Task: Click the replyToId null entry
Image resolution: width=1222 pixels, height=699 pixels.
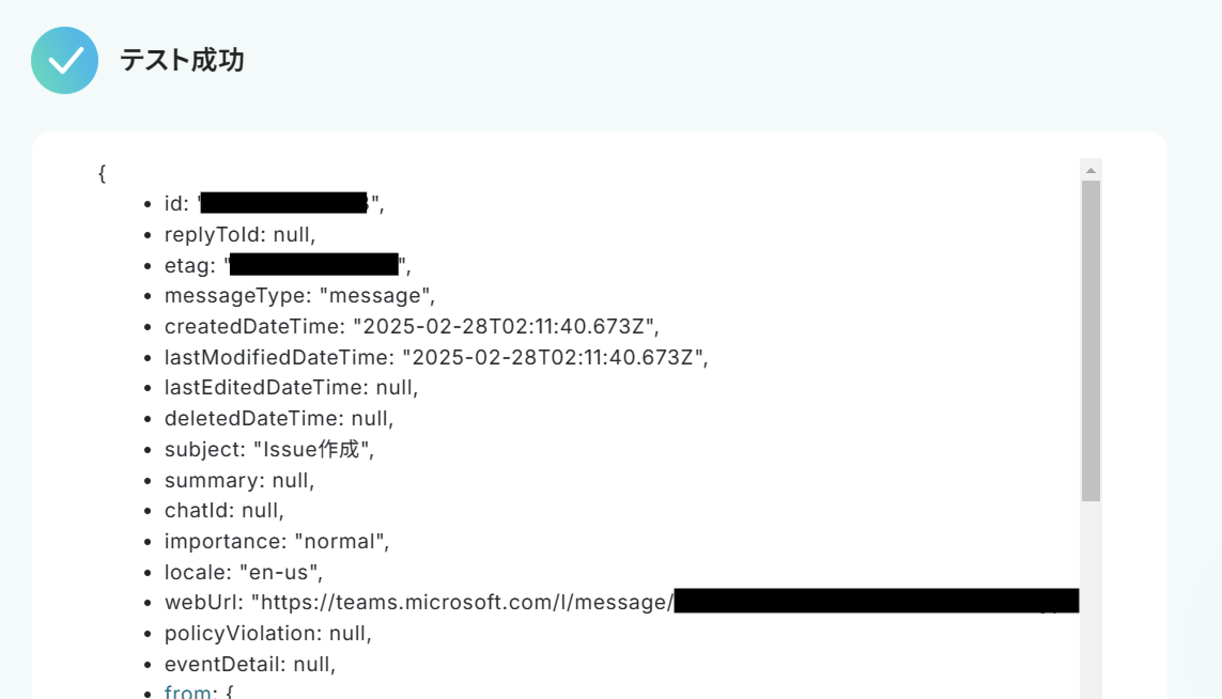Action: (x=240, y=235)
